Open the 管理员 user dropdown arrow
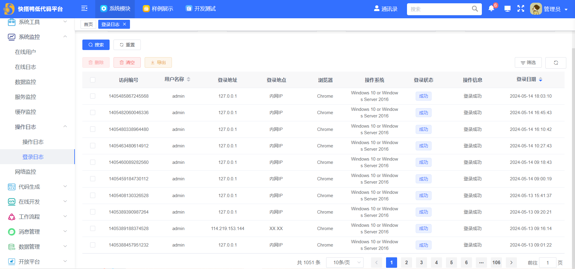The width and height of the screenshot is (575, 269). click(x=566, y=10)
